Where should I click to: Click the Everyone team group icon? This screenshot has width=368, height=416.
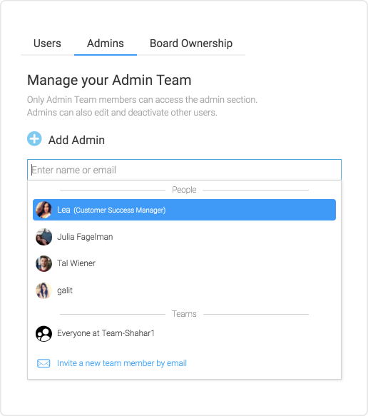(44, 333)
